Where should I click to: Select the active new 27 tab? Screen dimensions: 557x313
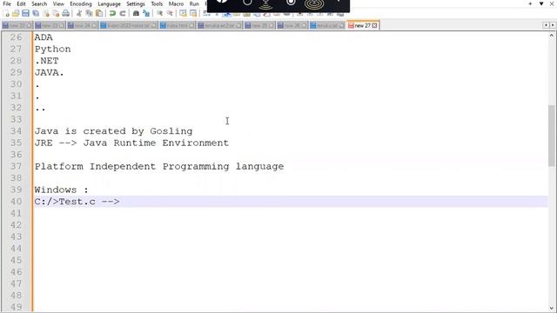pyautogui.click(x=362, y=25)
